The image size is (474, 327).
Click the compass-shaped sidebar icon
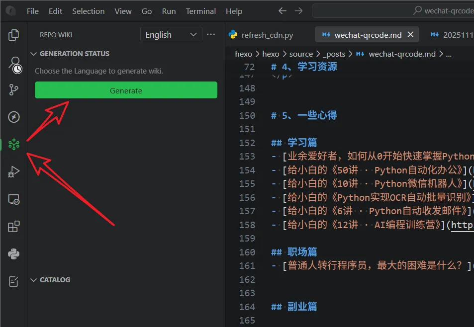tap(13, 117)
